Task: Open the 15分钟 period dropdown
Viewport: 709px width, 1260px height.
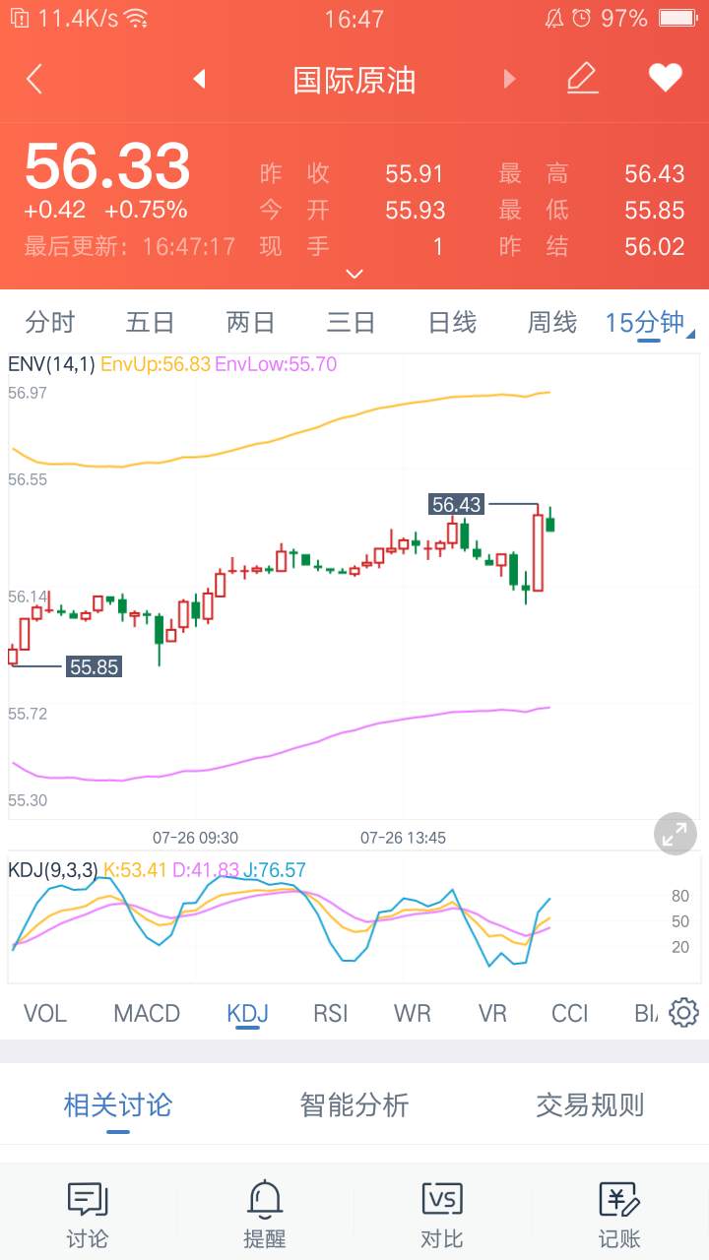Action: point(648,323)
